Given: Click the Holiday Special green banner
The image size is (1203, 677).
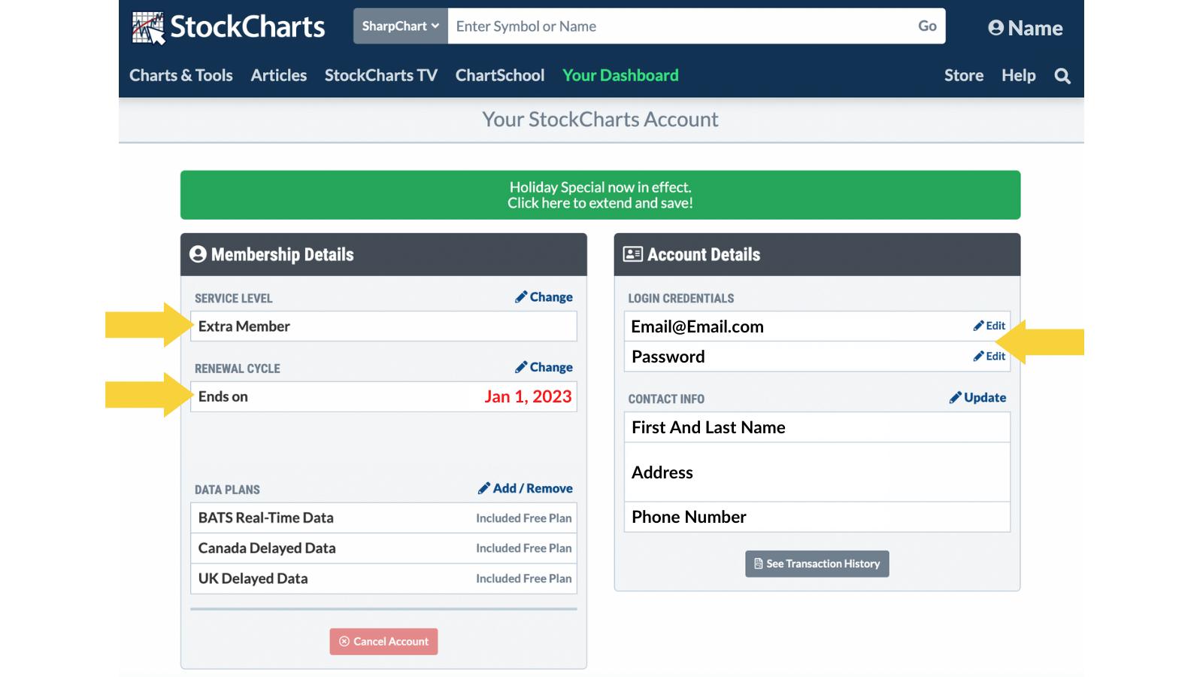Looking at the screenshot, I should (x=600, y=195).
